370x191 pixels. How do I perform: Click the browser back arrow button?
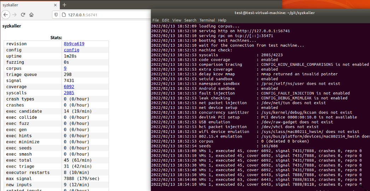pos(6,15)
